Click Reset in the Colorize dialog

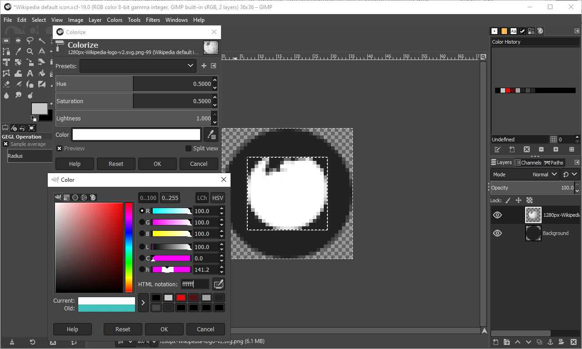(x=116, y=164)
